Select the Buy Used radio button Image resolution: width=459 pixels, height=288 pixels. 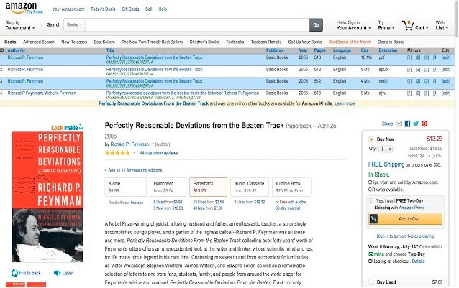click(x=371, y=282)
